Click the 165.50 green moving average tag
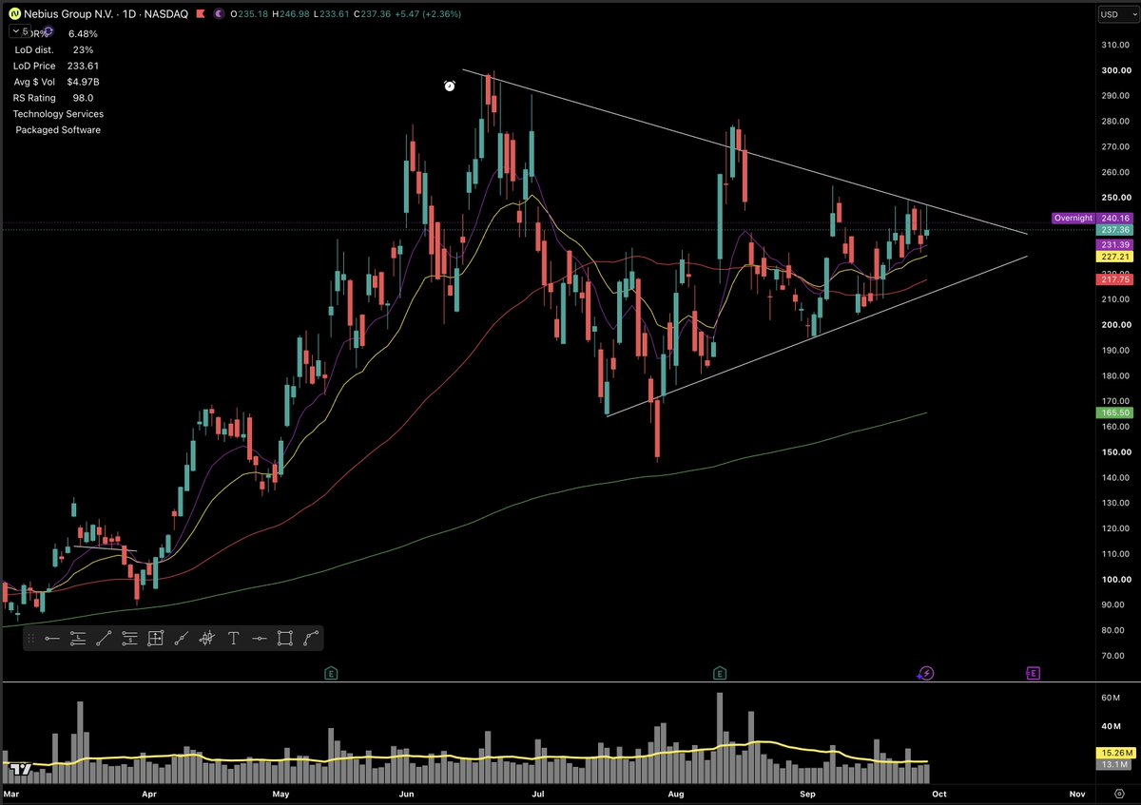The height and width of the screenshot is (805, 1141). [1114, 413]
